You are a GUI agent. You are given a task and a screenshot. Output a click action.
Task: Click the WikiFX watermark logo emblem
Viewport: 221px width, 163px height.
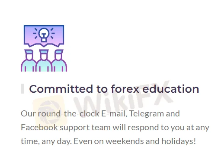coord(49,110)
